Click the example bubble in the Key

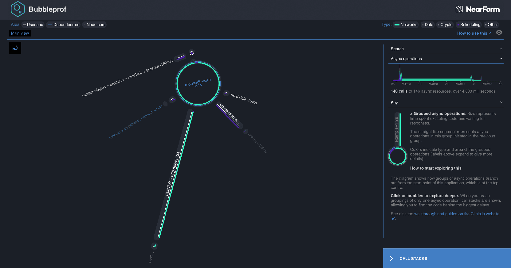[397, 156]
